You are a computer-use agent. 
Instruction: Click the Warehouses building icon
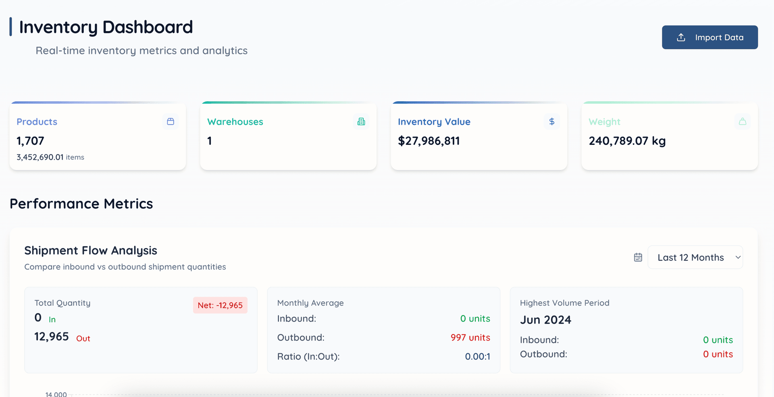[x=361, y=121]
